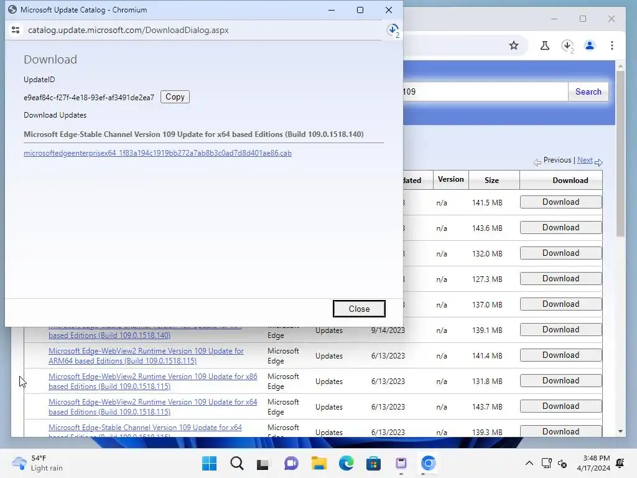637x478 pixels.
Task: Open the microsoftedgeenterprisex64 .cab download link
Action: 157,153
